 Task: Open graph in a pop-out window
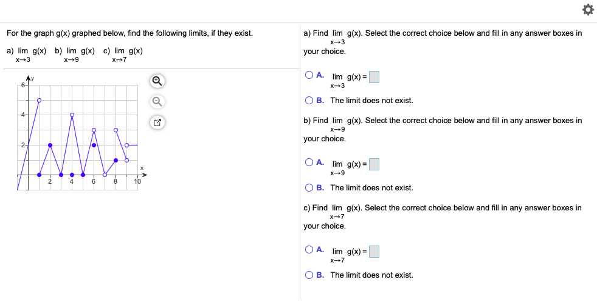[x=157, y=123]
